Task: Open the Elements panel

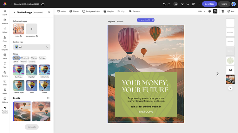Action: click(x=5, y=74)
